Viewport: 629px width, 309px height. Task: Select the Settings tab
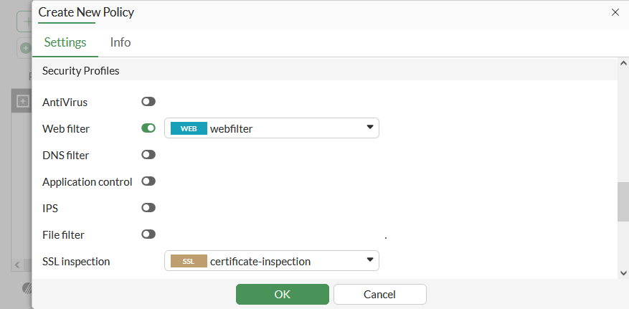click(x=65, y=42)
